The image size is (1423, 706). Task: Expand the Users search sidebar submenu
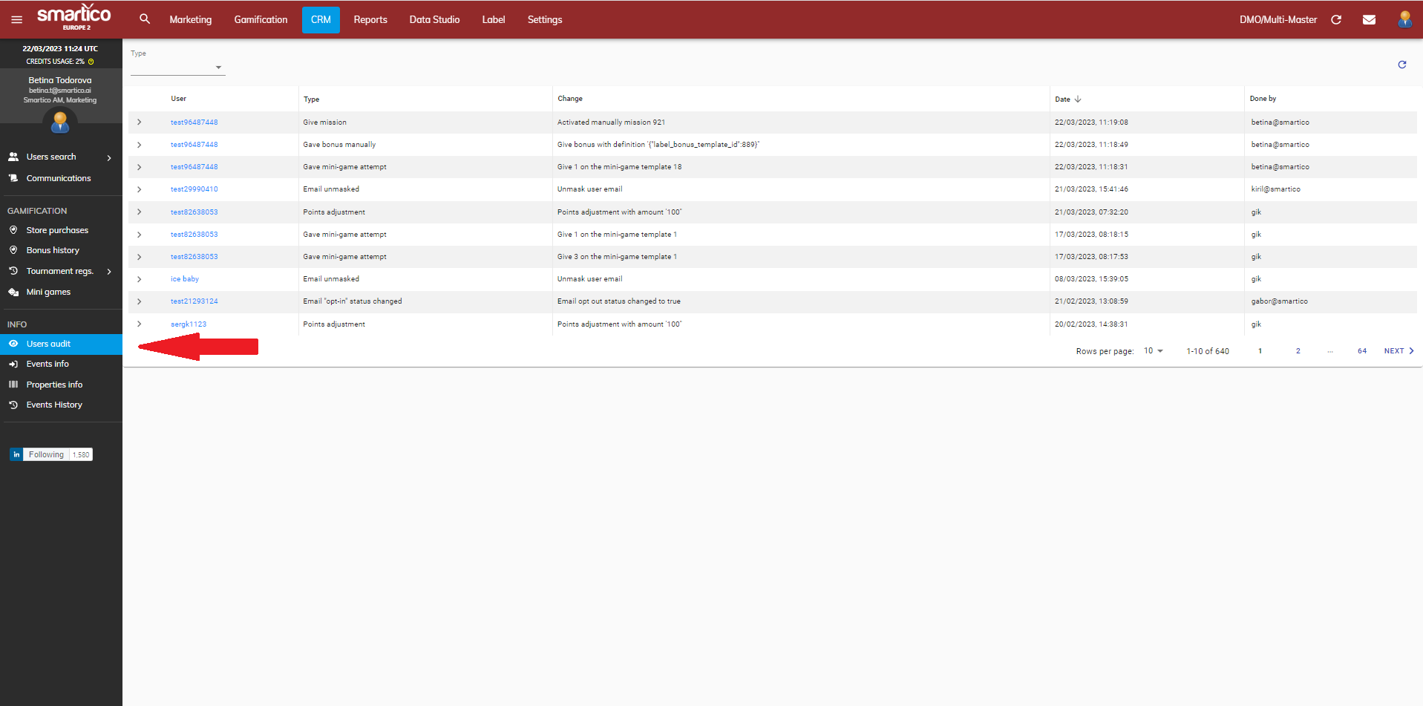click(x=109, y=157)
